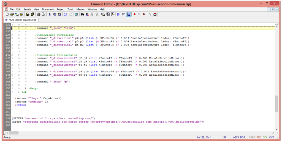The height and width of the screenshot is (142, 282).
Task: Toggle line numbers display in the toolbar
Action: click(128, 14)
